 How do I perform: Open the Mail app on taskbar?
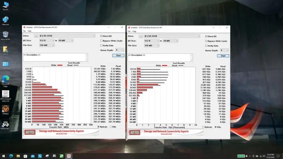pos(33,156)
